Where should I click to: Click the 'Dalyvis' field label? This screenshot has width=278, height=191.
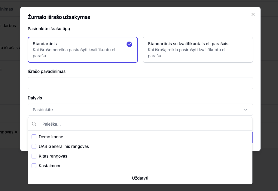pyautogui.click(x=35, y=98)
